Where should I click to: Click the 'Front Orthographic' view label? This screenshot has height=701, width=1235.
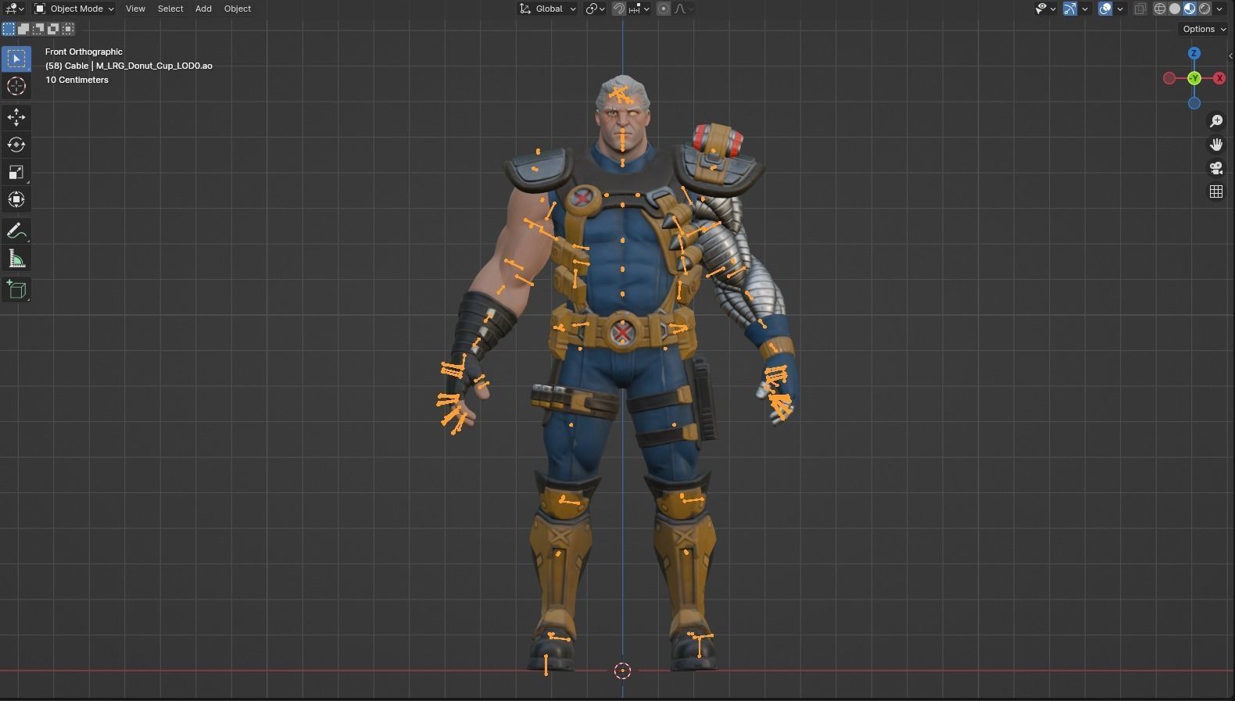tap(84, 52)
